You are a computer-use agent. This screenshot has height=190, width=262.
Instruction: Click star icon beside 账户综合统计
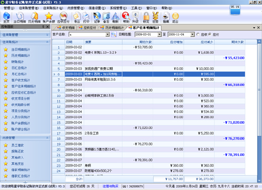tap(6, 129)
